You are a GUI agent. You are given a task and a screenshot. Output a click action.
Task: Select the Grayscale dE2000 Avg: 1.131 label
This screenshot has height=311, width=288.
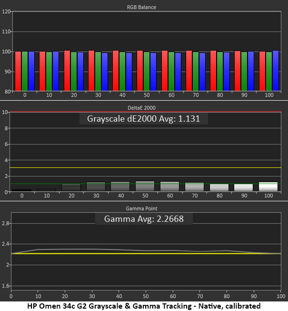point(143,119)
